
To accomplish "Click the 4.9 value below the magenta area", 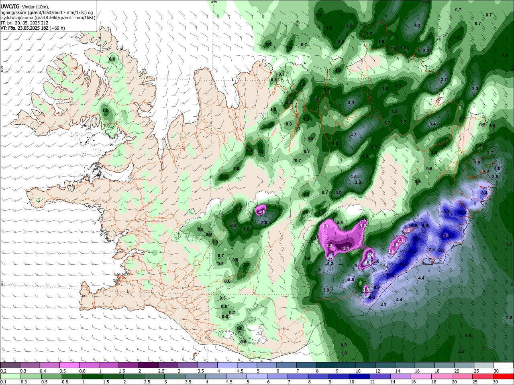I will pos(330,257).
